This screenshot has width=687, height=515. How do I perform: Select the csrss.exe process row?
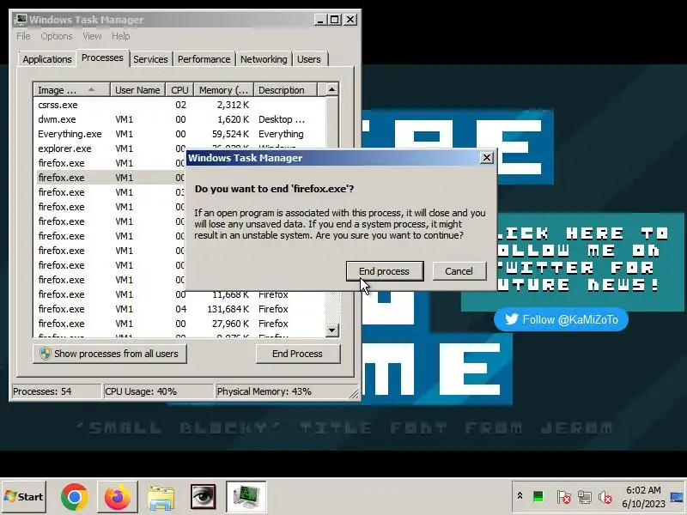click(179, 105)
